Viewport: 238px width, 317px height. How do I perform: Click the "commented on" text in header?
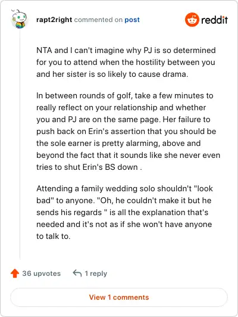tap(98, 20)
